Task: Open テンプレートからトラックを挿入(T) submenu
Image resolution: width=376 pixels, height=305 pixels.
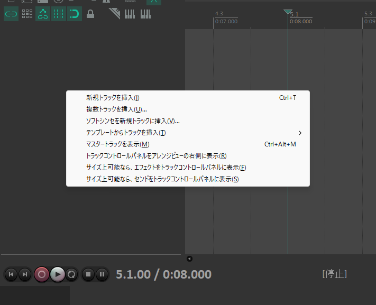Action: [188, 133]
